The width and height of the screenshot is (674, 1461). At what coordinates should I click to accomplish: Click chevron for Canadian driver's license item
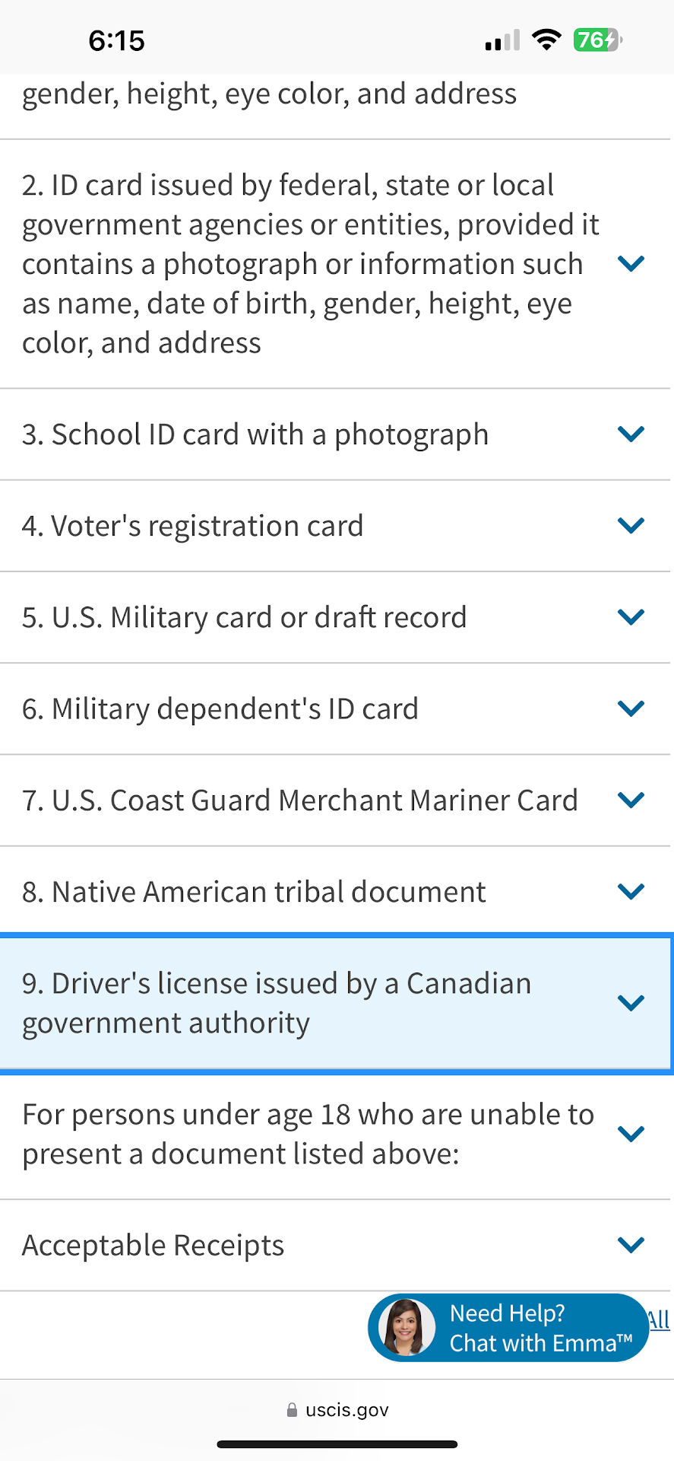coord(631,1002)
